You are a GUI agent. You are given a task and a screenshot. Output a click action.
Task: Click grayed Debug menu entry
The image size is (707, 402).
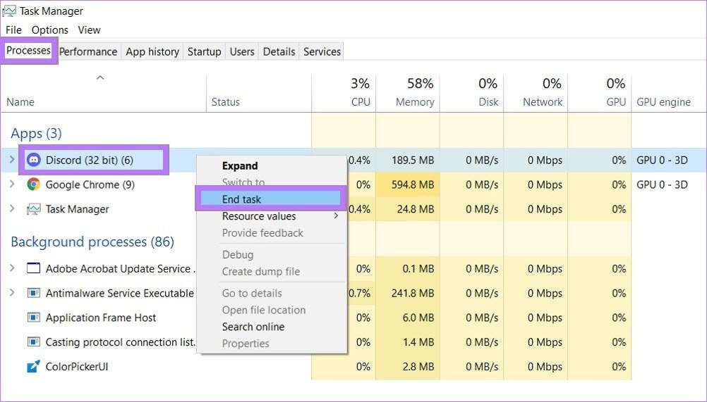272,255
